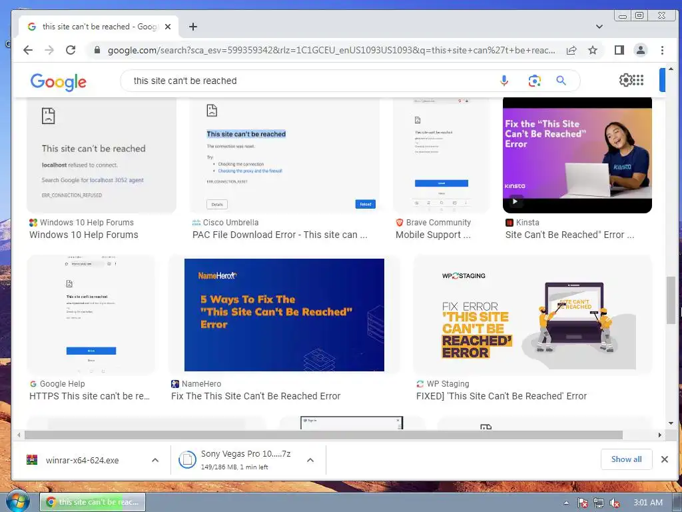This screenshot has width=682, height=512.
Task: Open Google quick settings gear
Action: pos(625,80)
